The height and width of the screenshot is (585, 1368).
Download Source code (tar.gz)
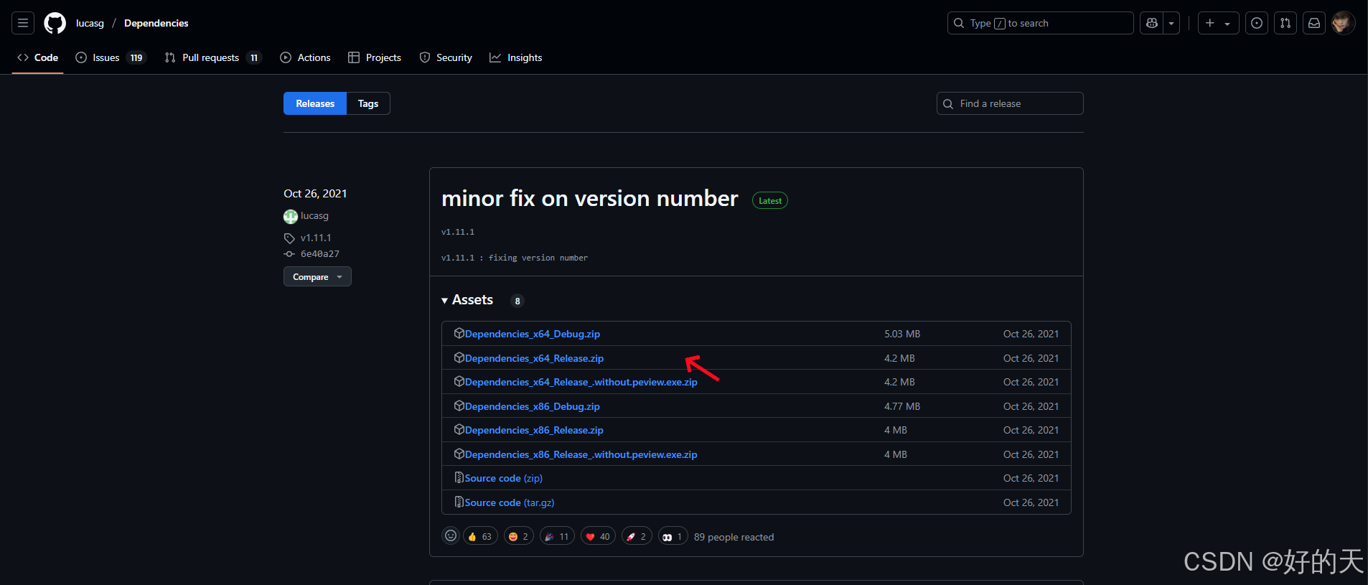click(x=510, y=502)
